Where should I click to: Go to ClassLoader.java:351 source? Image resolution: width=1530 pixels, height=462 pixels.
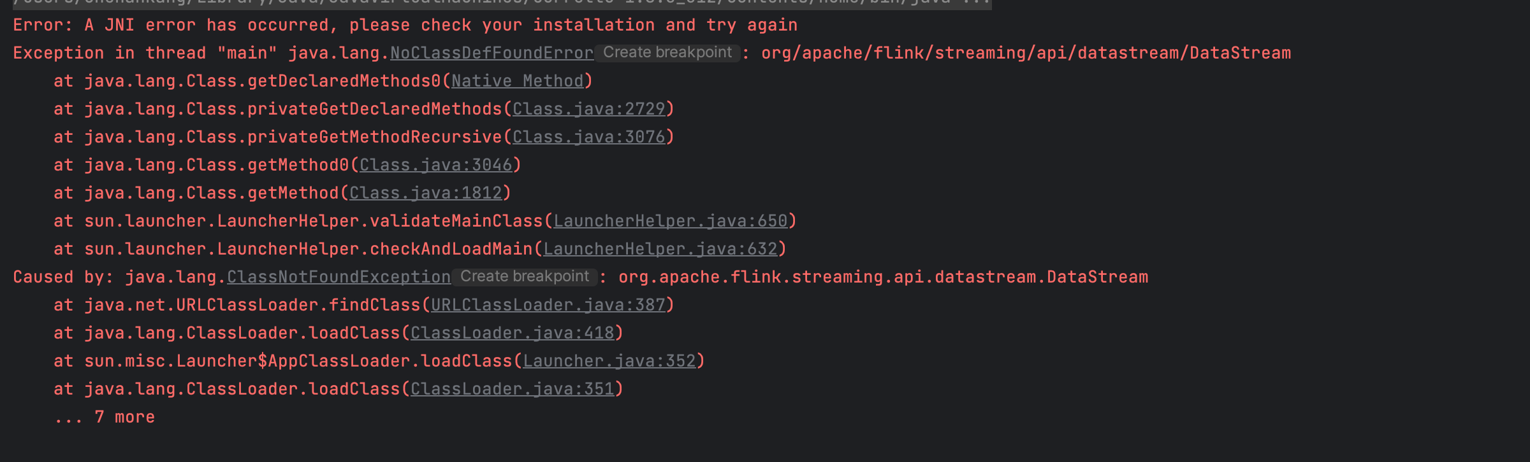pos(512,389)
